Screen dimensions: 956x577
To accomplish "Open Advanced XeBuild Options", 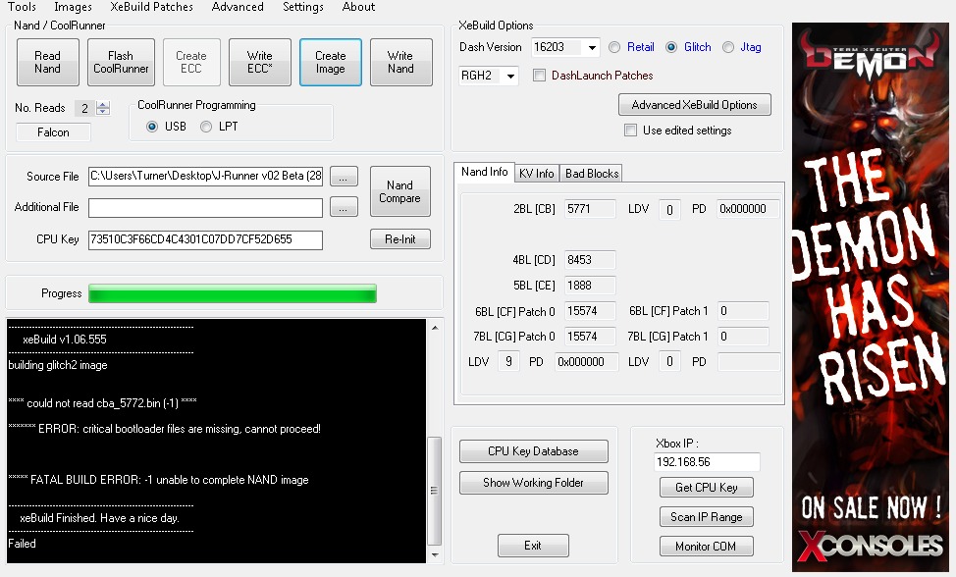I will pos(695,105).
